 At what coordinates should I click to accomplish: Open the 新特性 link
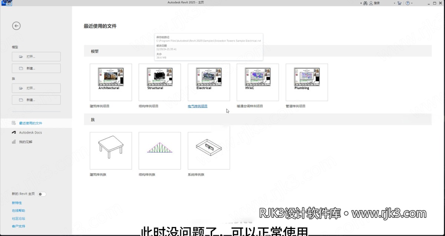[x=17, y=203]
